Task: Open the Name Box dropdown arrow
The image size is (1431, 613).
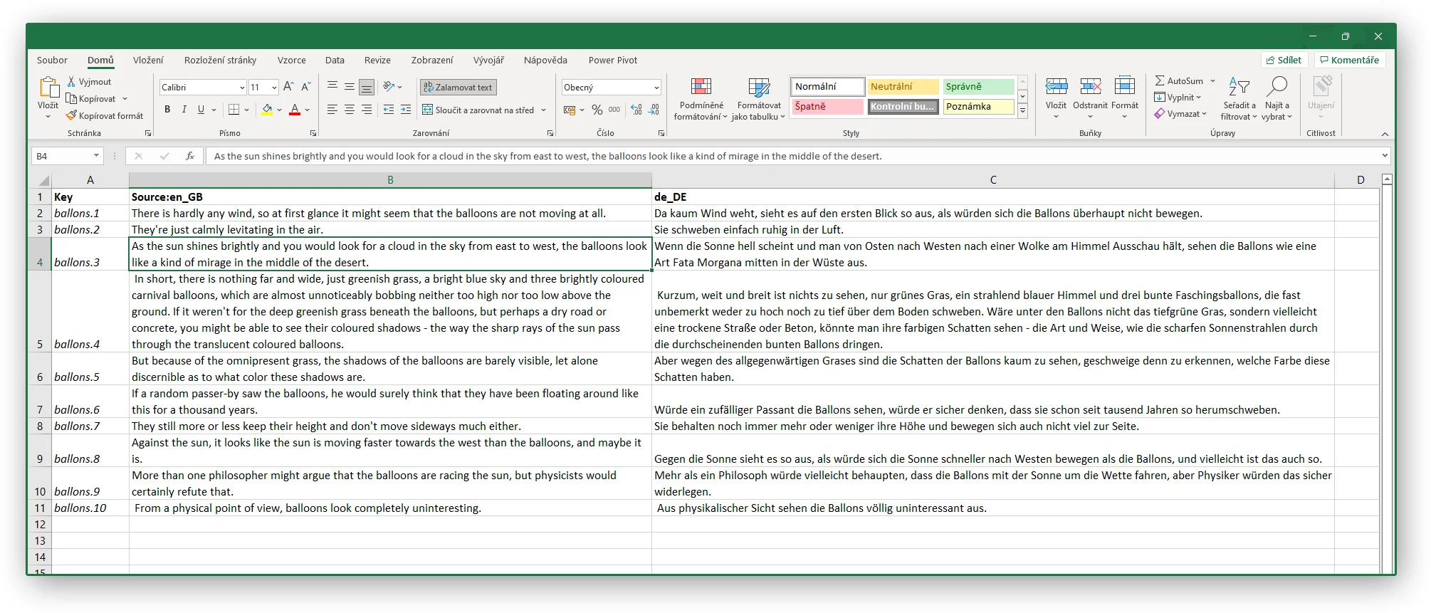Action: coord(96,156)
